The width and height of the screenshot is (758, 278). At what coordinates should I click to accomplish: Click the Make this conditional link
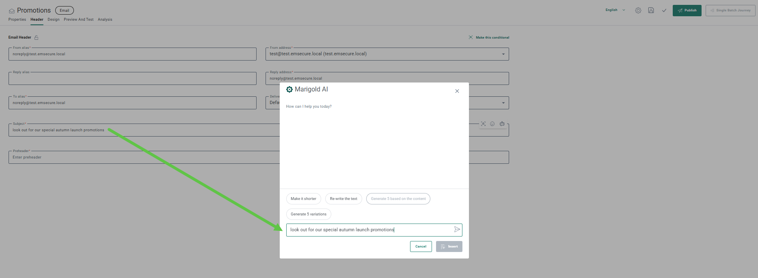click(x=492, y=37)
